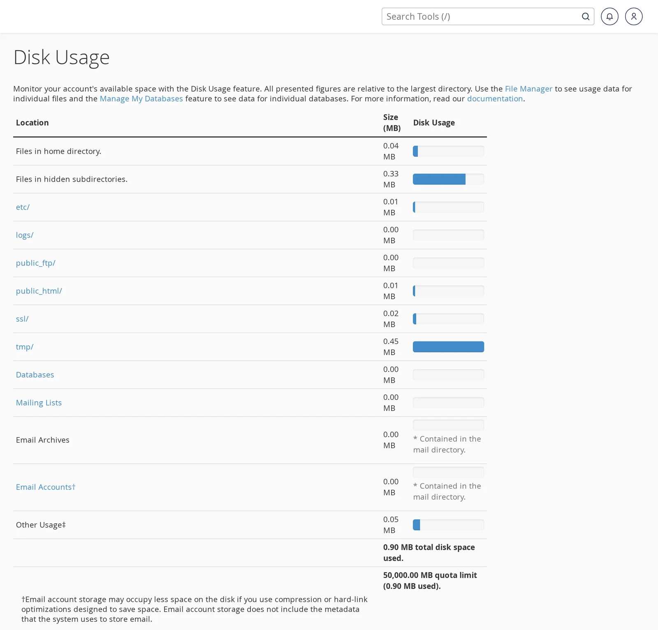Click the hidden subdirectories usage bar
The width and height of the screenshot is (658, 630).
pos(448,179)
